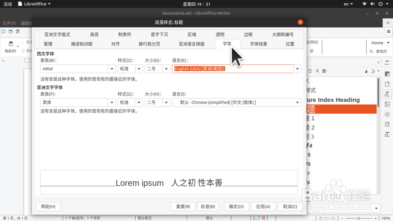Select book view in status bar
The width and height of the screenshot is (393, 221).
click(x=333, y=218)
